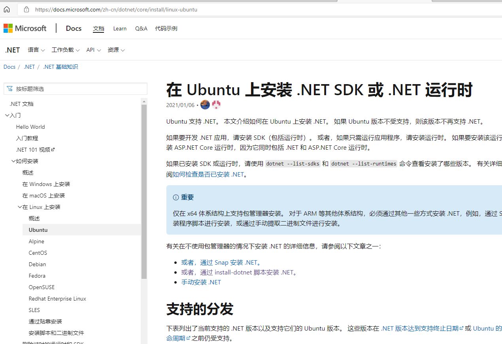Viewport: 502px width, 344px height.
Task: Click the 支持的分发 section heading
Action: coord(200,309)
